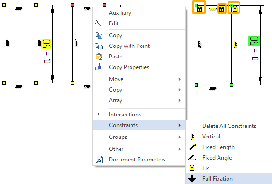Viewport: 272px width, 184px height.
Task: Click the green-highlighted 50 dimension value
Action: [x=254, y=41]
